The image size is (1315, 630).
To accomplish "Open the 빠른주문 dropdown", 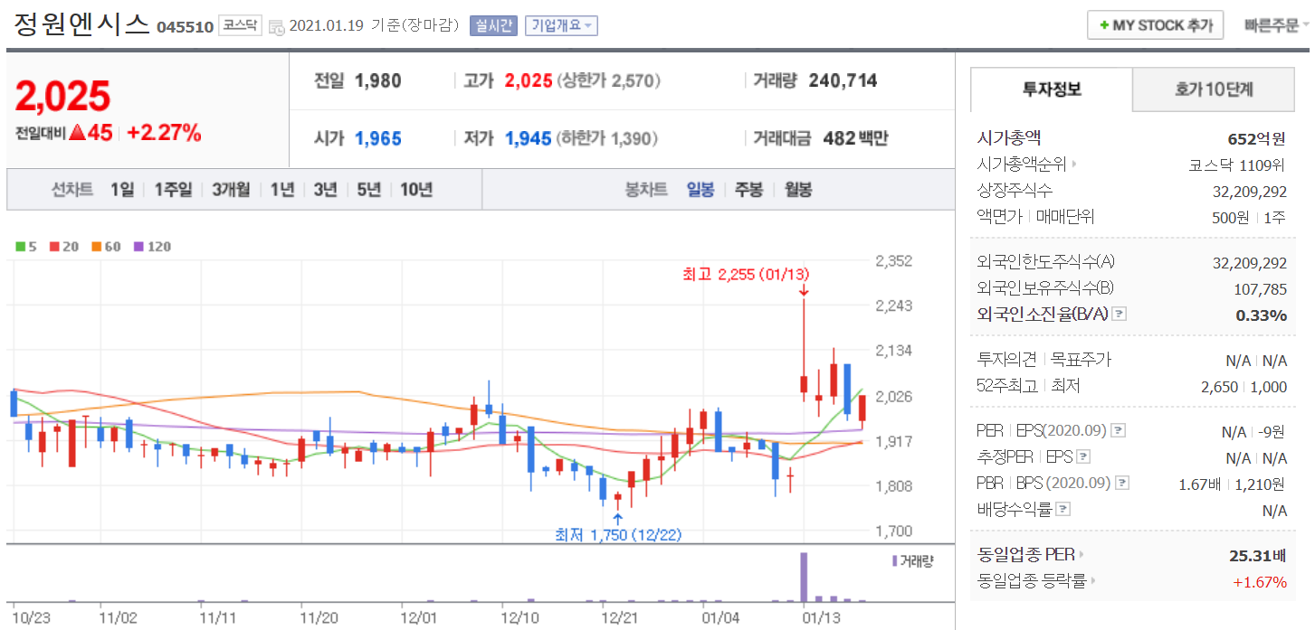I will click(1276, 26).
